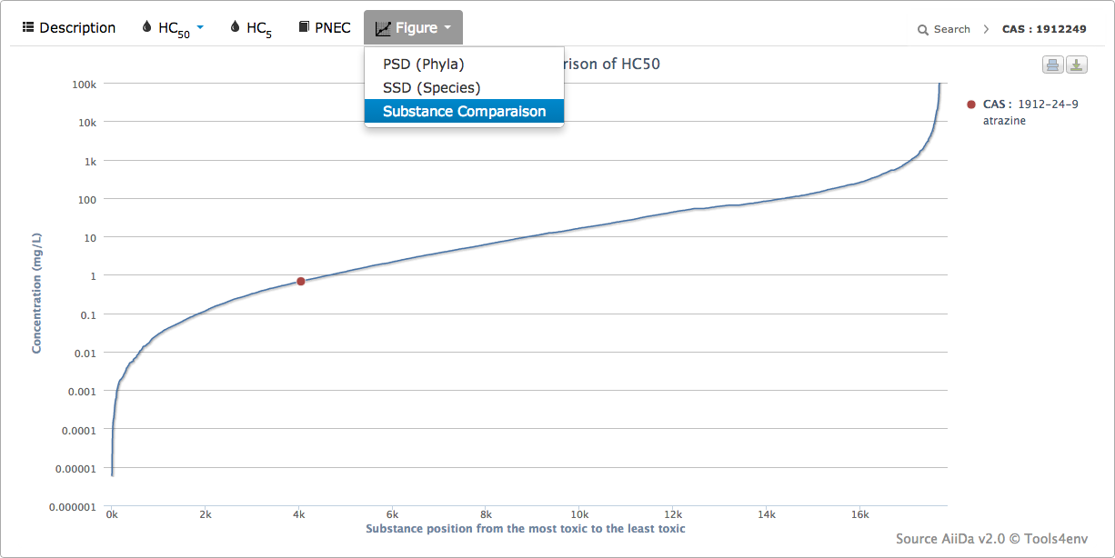Toggle atrazine series via legend label
Screen dimensions: 1115x558
pyautogui.click(x=1030, y=113)
